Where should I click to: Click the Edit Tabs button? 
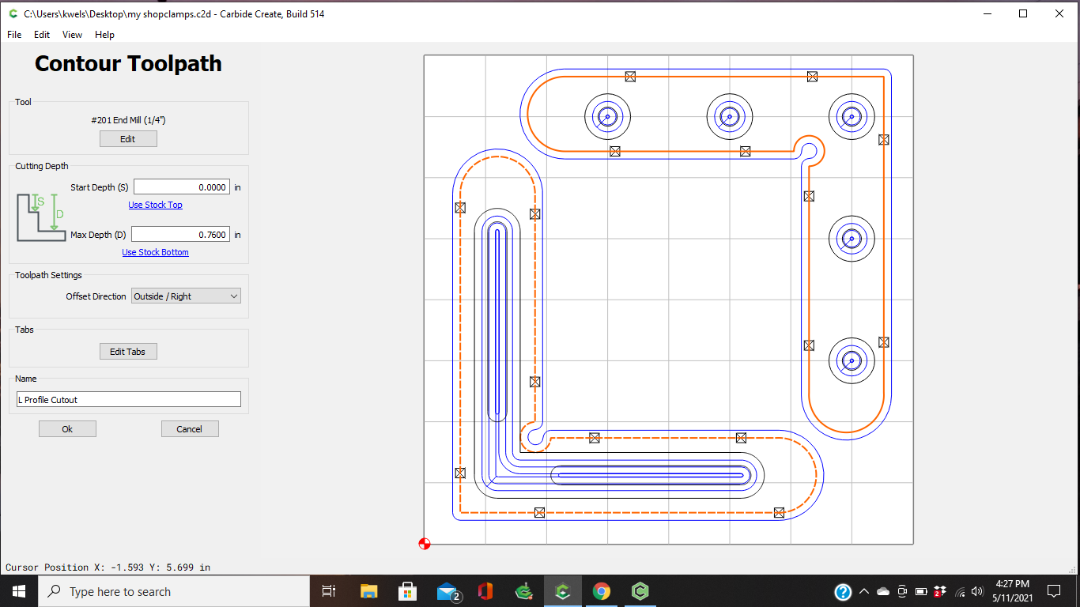tap(128, 352)
